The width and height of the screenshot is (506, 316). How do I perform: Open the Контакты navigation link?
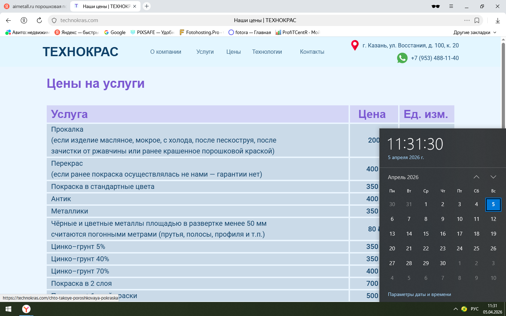[312, 52]
